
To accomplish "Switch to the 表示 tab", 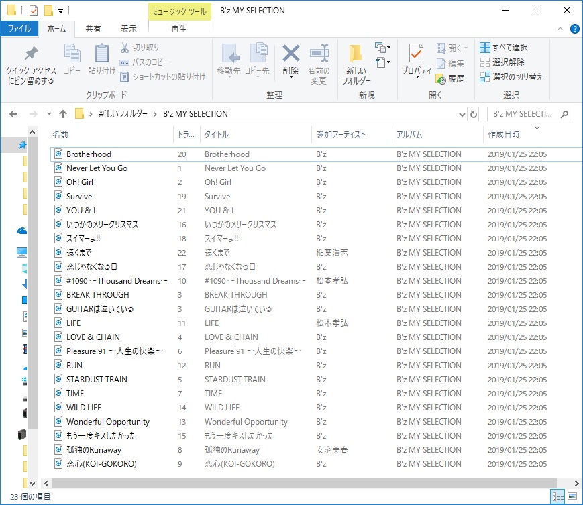I will (129, 29).
